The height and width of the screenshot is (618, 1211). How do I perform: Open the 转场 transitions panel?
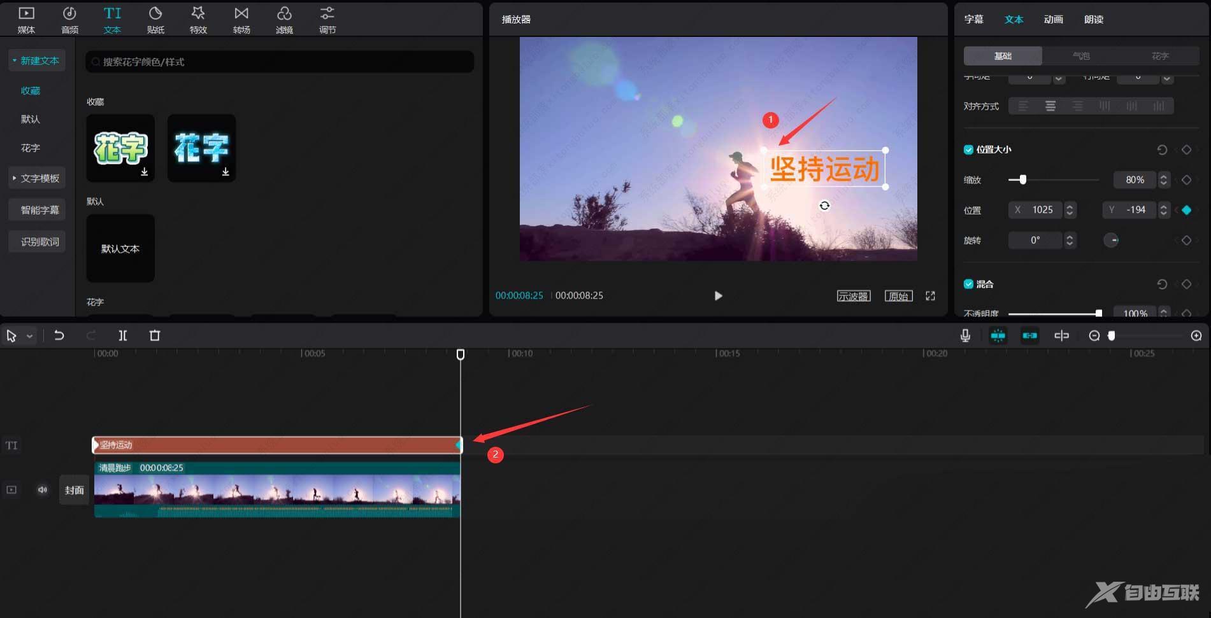[241, 20]
